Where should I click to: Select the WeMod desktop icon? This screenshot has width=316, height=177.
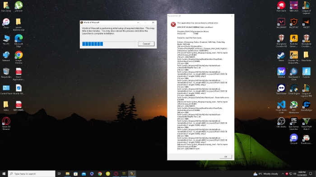pos(281,73)
